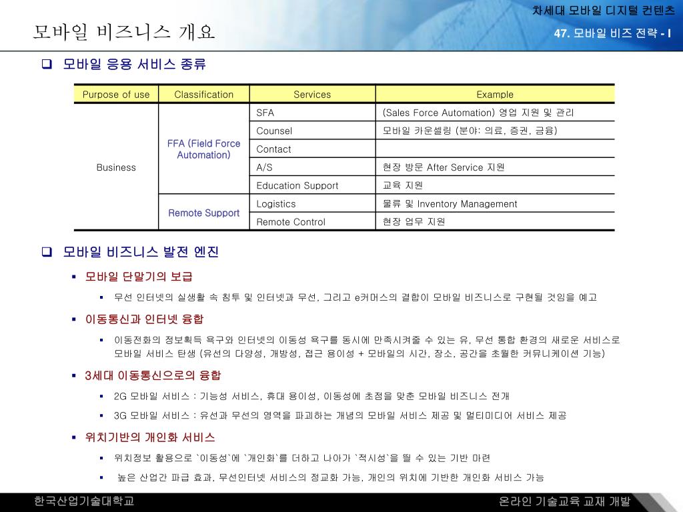Select the 3G 모바일 서비스 bullet
Screen dimensions: 683x512
(340, 416)
